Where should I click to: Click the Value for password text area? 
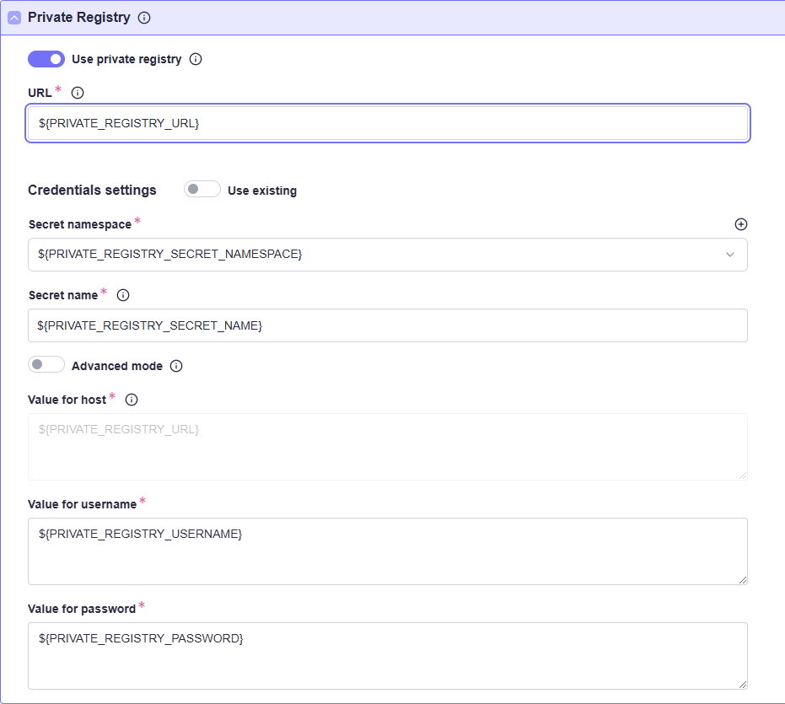[387, 656]
